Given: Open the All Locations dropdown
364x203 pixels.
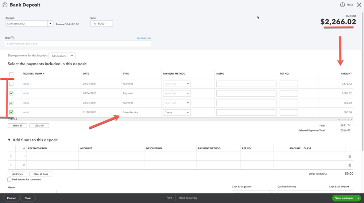Looking at the screenshot, I should 62,56.
